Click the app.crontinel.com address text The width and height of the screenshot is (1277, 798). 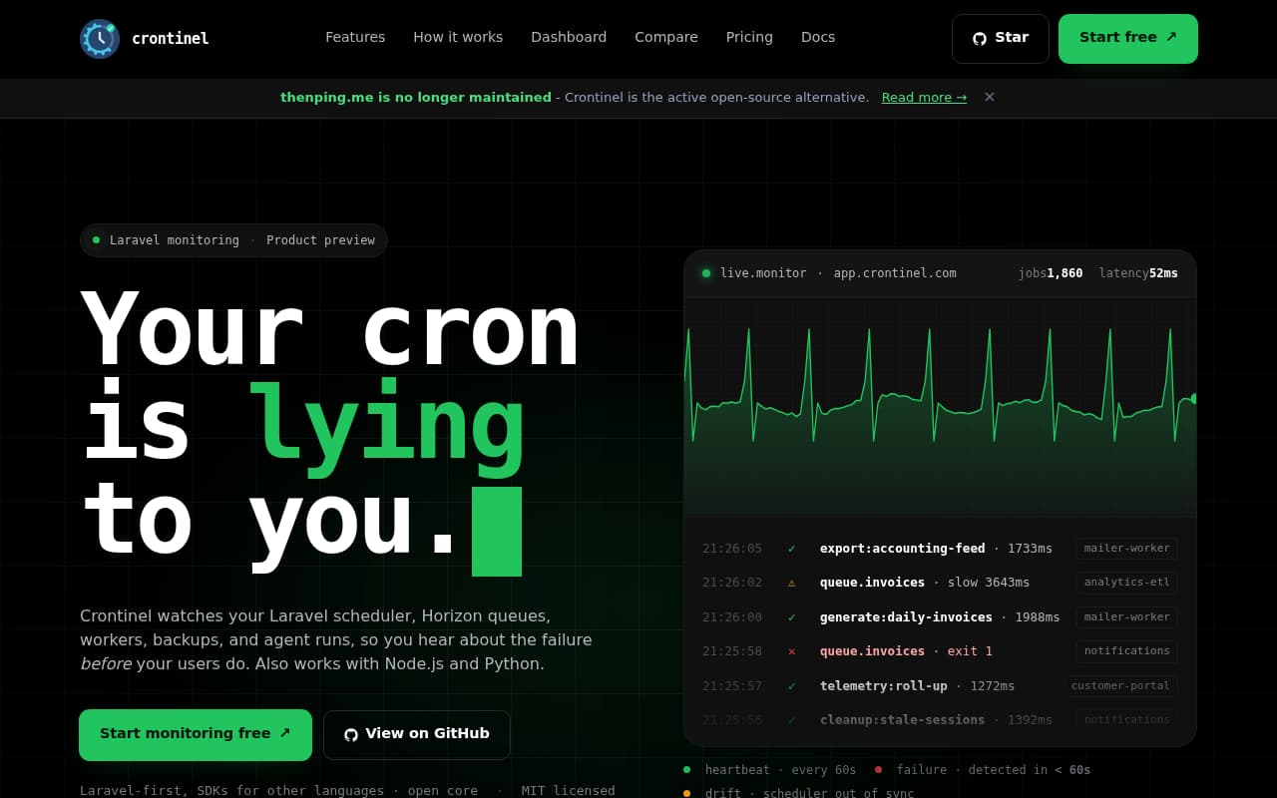tap(895, 273)
